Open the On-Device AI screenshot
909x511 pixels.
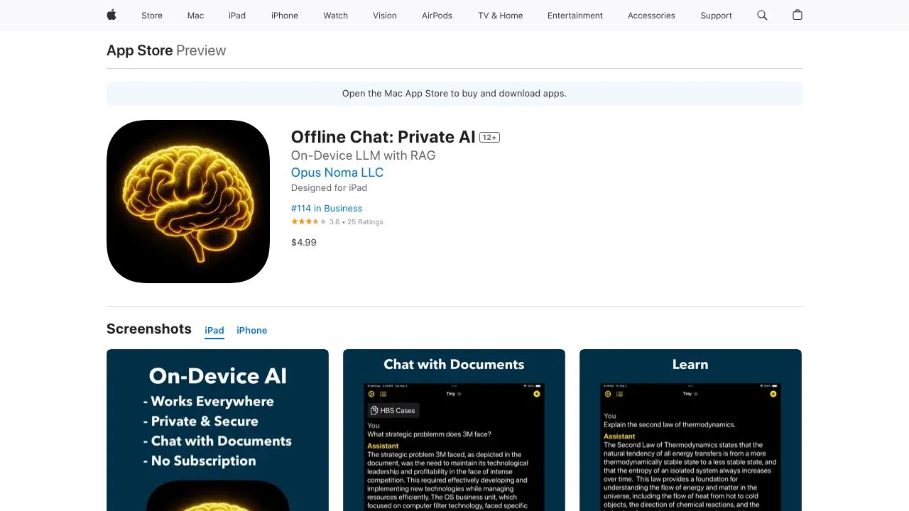click(217, 430)
